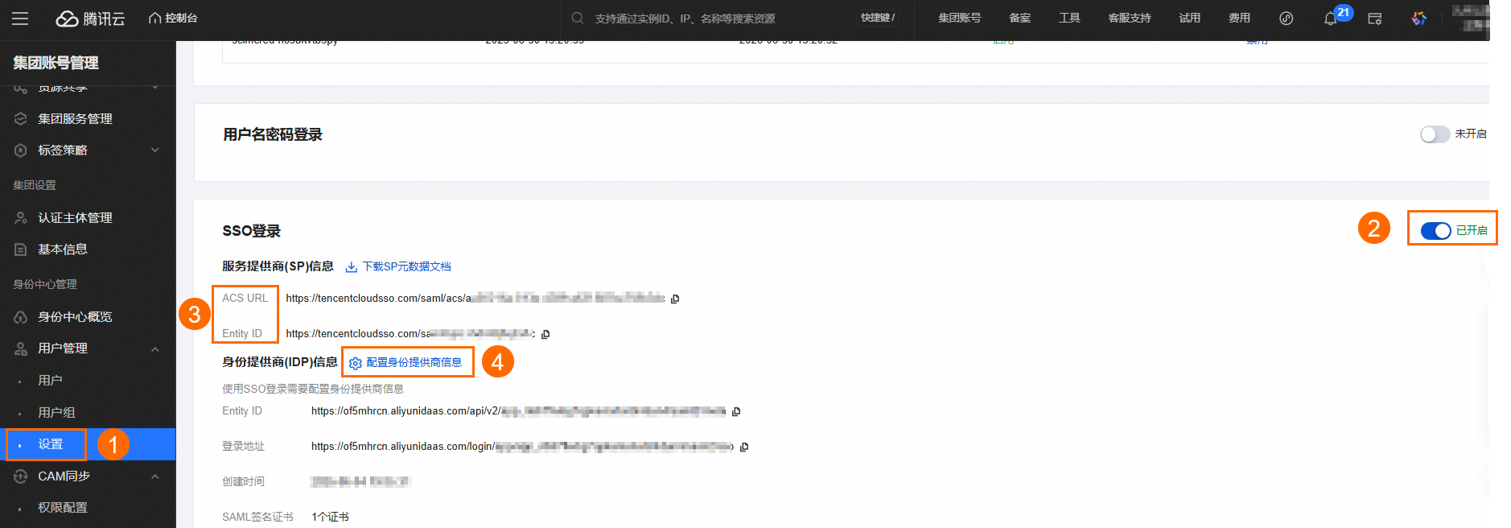The width and height of the screenshot is (1511, 528).
Task: Open the hamburger navigation menu
Action: 20,19
